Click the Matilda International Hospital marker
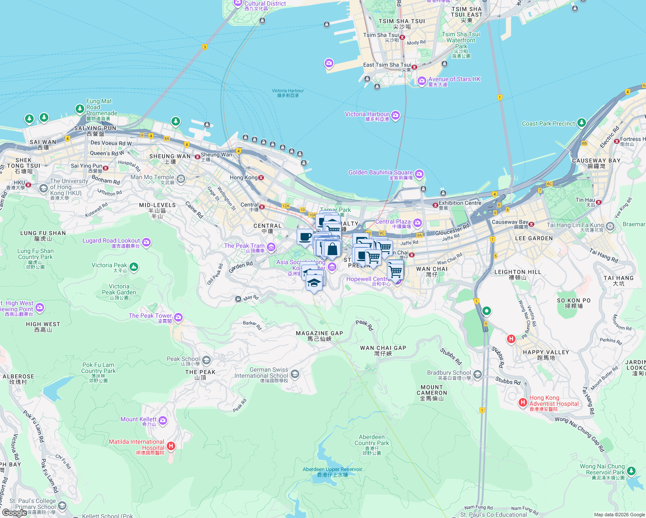This screenshot has height=518, width=646. pyautogui.click(x=171, y=446)
